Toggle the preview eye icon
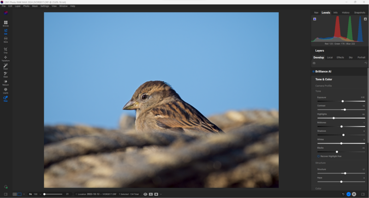The image size is (369, 198). click(x=145, y=194)
